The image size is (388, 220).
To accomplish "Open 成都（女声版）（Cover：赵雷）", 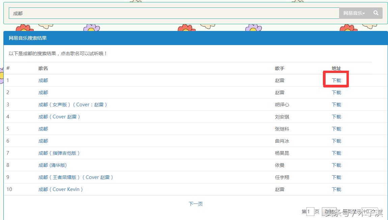I will 73,104.
